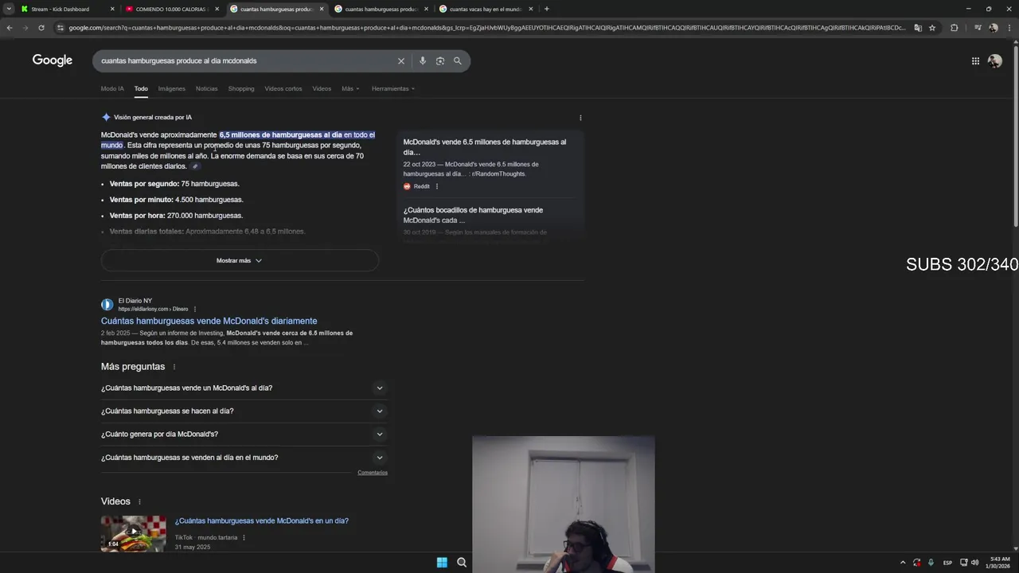Start voice search with microphone icon
The height and width of the screenshot is (573, 1019).
point(422,60)
